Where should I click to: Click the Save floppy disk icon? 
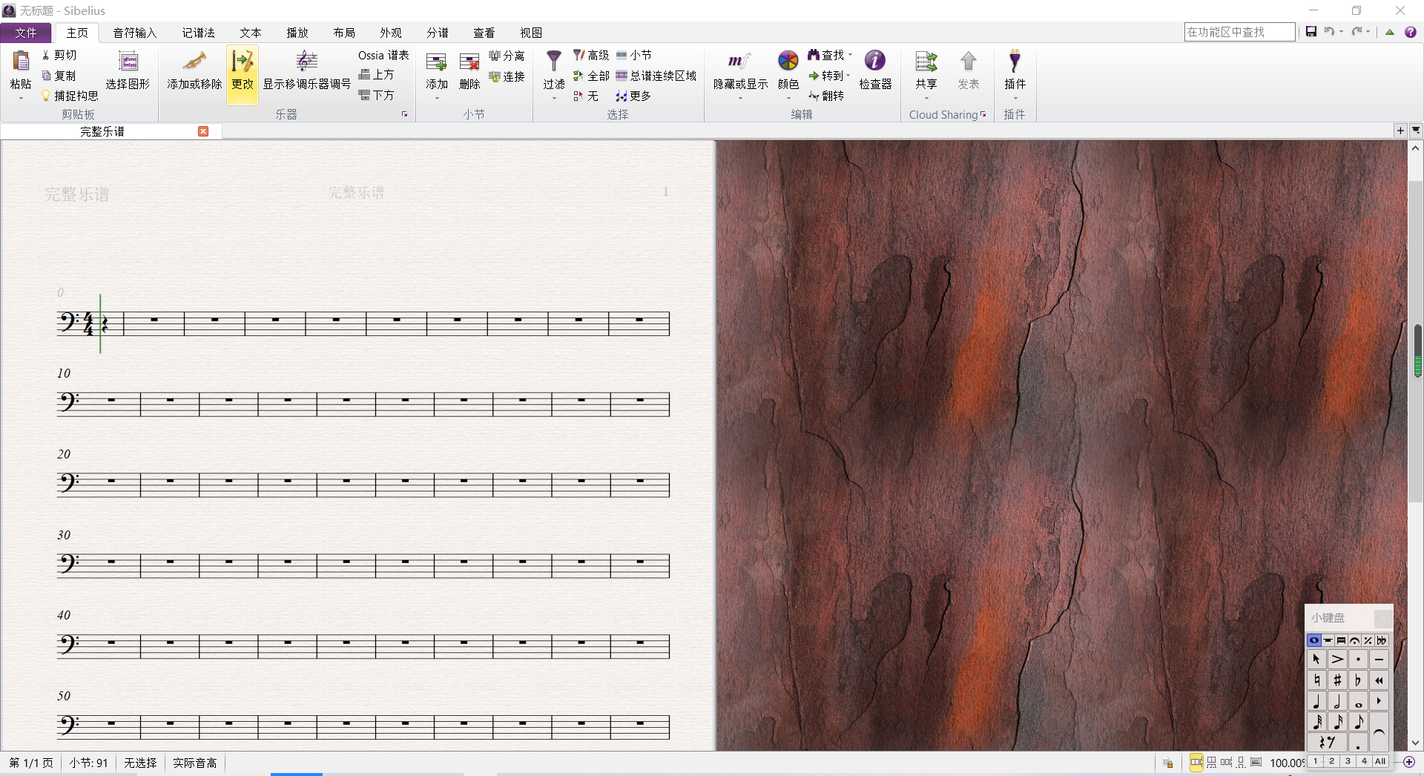click(1311, 31)
